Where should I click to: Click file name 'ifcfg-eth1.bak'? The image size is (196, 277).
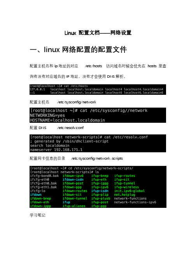click(43, 187)
